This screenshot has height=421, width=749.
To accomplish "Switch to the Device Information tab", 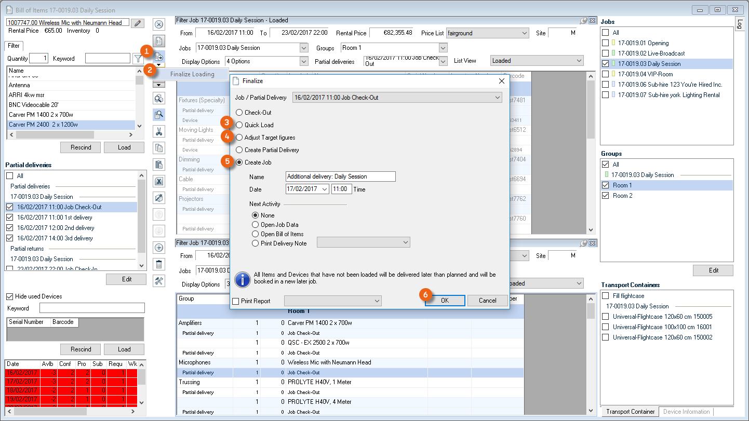I will point(686,412).
